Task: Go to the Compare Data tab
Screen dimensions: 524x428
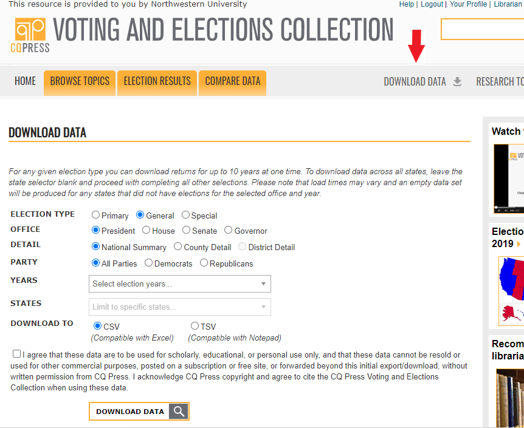Action: tap(232, 81)
